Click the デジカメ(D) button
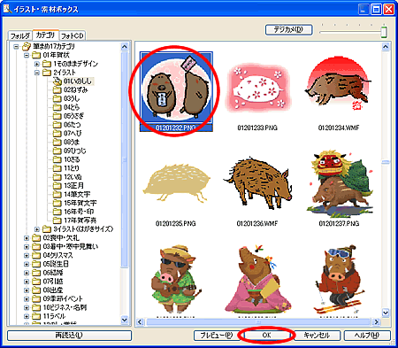This screenshot has height=348, width=398. pyautogui.click(x=288, y=29)
